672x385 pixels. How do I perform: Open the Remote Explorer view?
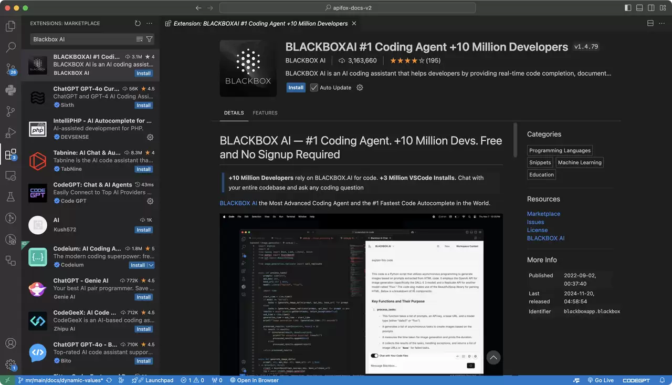tap(10, 175)
